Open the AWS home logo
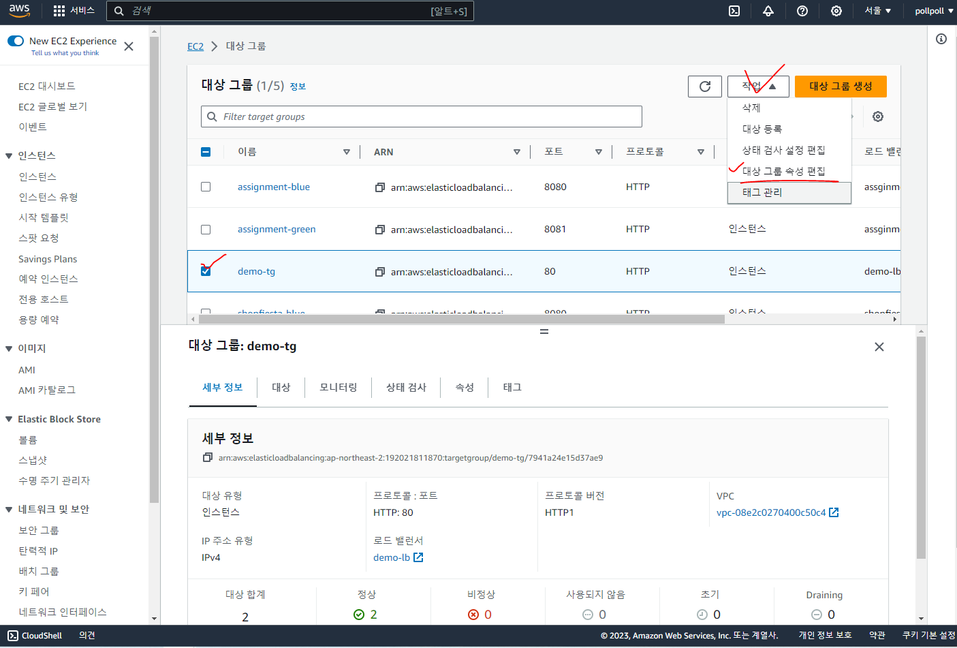Screen dimensions: 957x648 pos(19,11)
